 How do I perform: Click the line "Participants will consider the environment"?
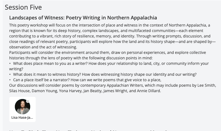107,53
